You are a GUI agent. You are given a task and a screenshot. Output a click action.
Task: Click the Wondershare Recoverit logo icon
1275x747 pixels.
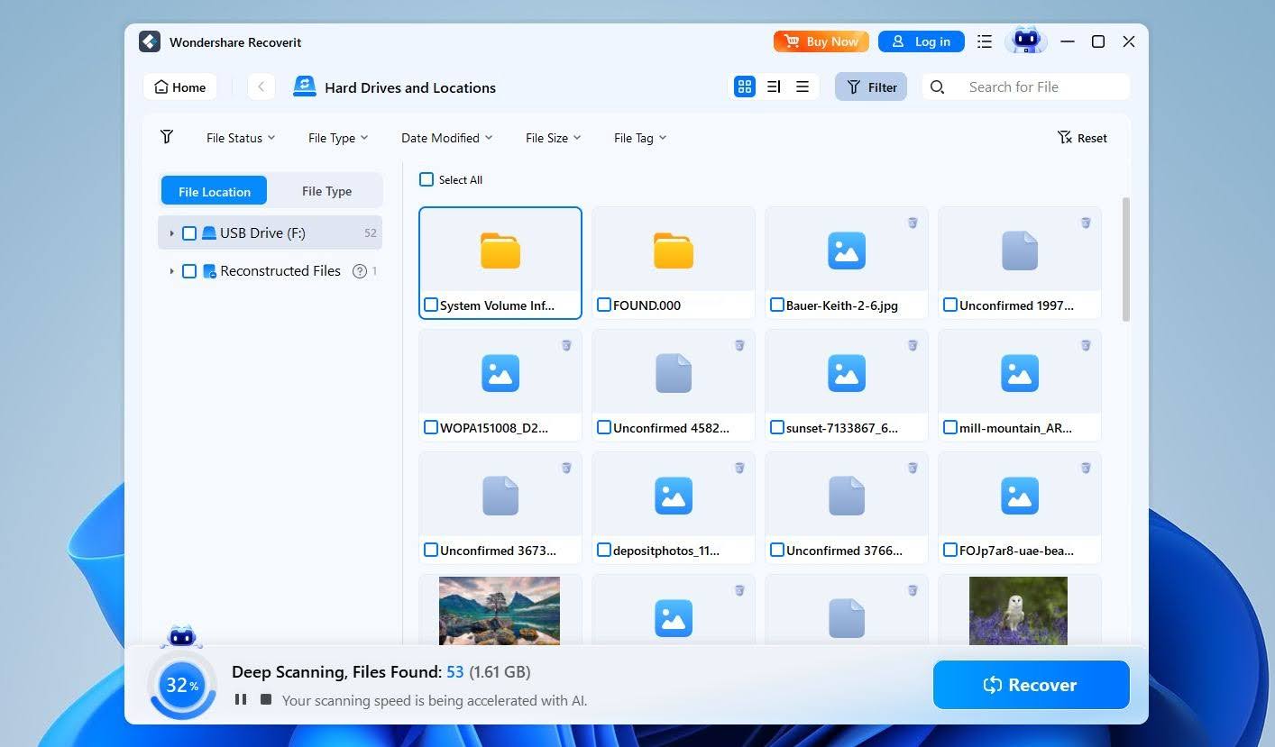click(x=150, y=42)
